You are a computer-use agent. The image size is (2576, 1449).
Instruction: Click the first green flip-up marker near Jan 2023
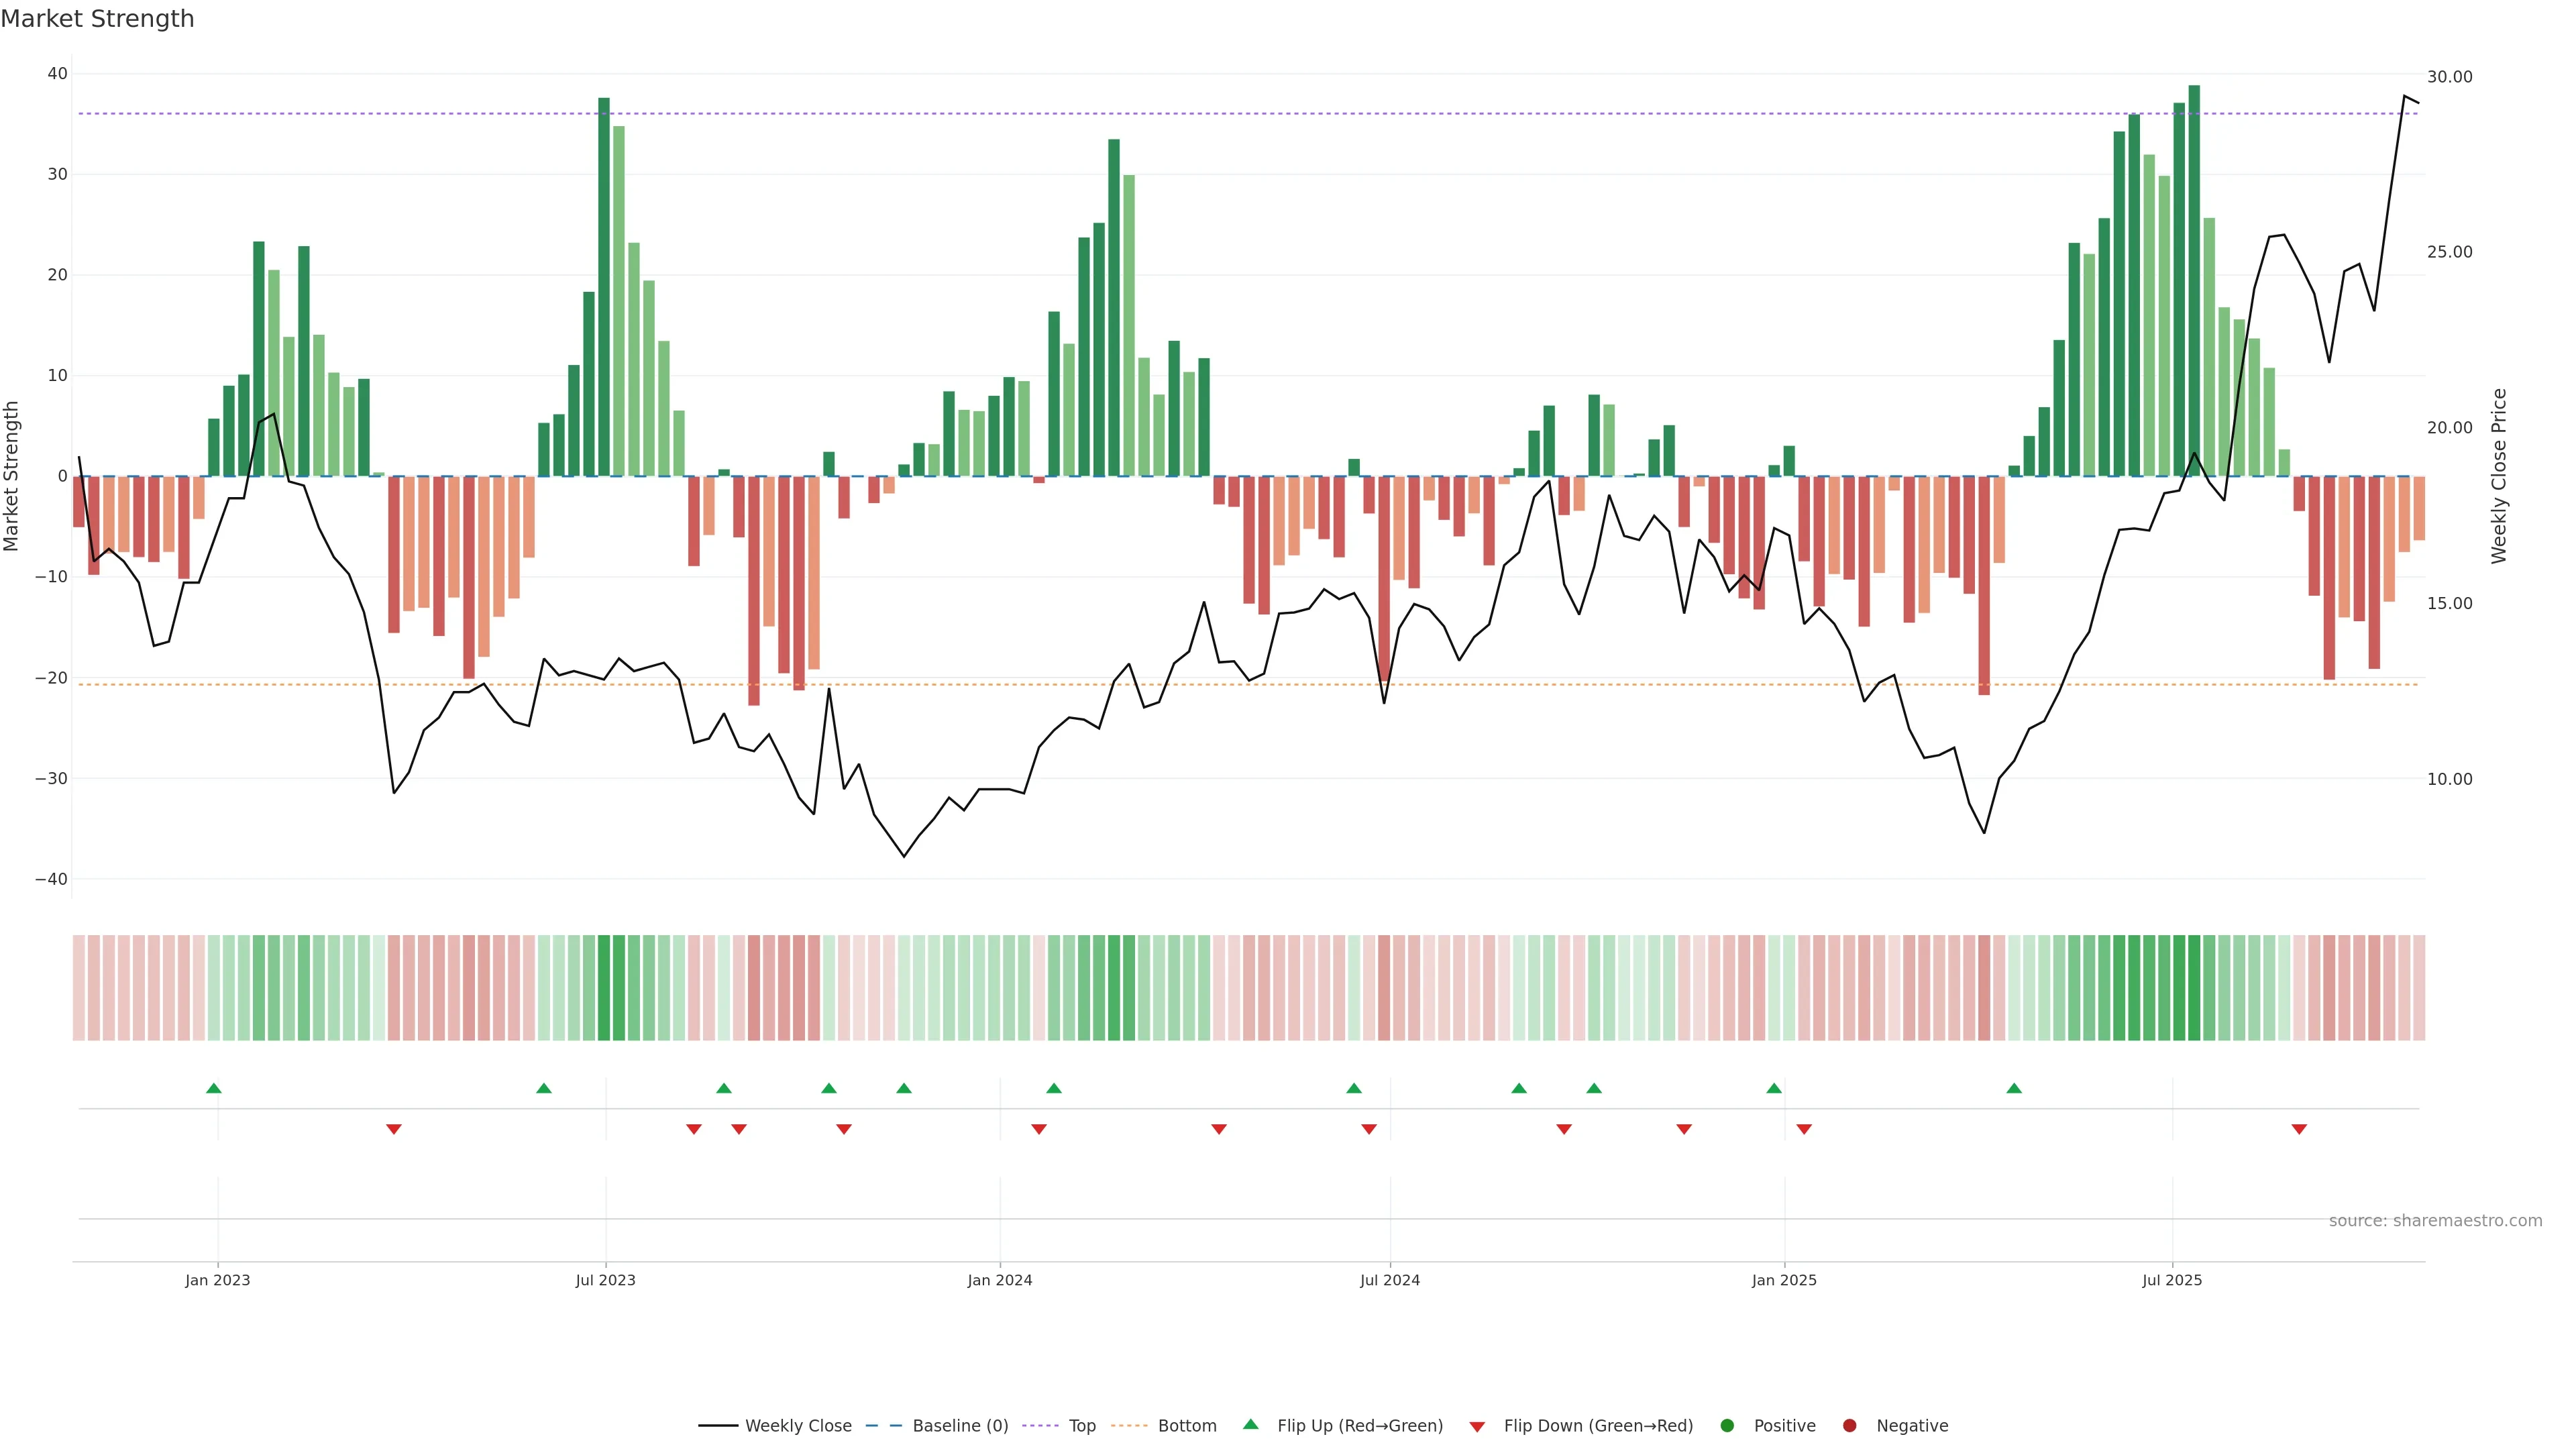pos(213,1088)
